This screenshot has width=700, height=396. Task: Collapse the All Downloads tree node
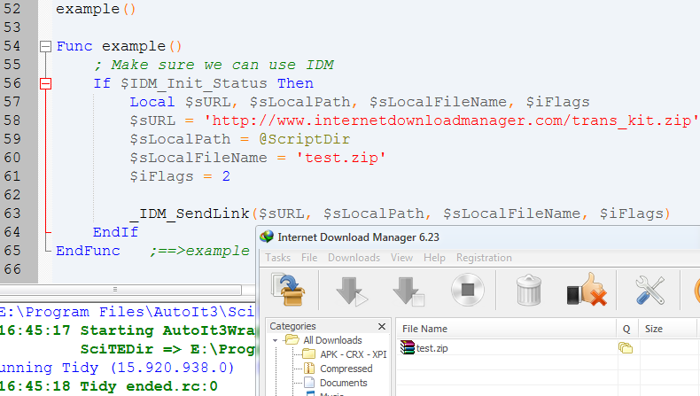tap(275, 341)
